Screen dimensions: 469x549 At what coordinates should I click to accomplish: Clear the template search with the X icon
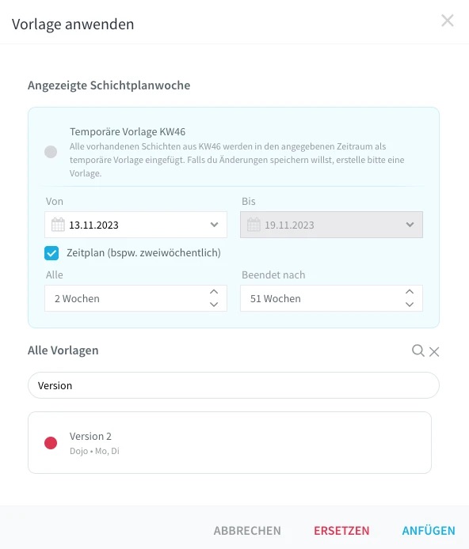click(x=434, y=351)
